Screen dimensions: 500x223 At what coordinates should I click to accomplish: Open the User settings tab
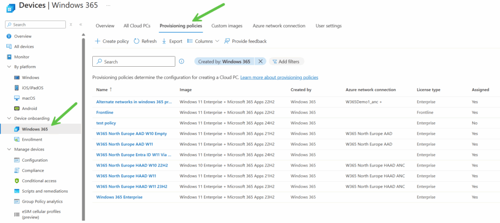329,26
